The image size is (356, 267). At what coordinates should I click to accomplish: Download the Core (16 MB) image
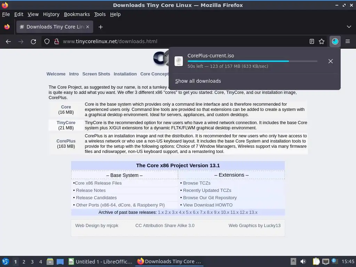tap(66, 107)
